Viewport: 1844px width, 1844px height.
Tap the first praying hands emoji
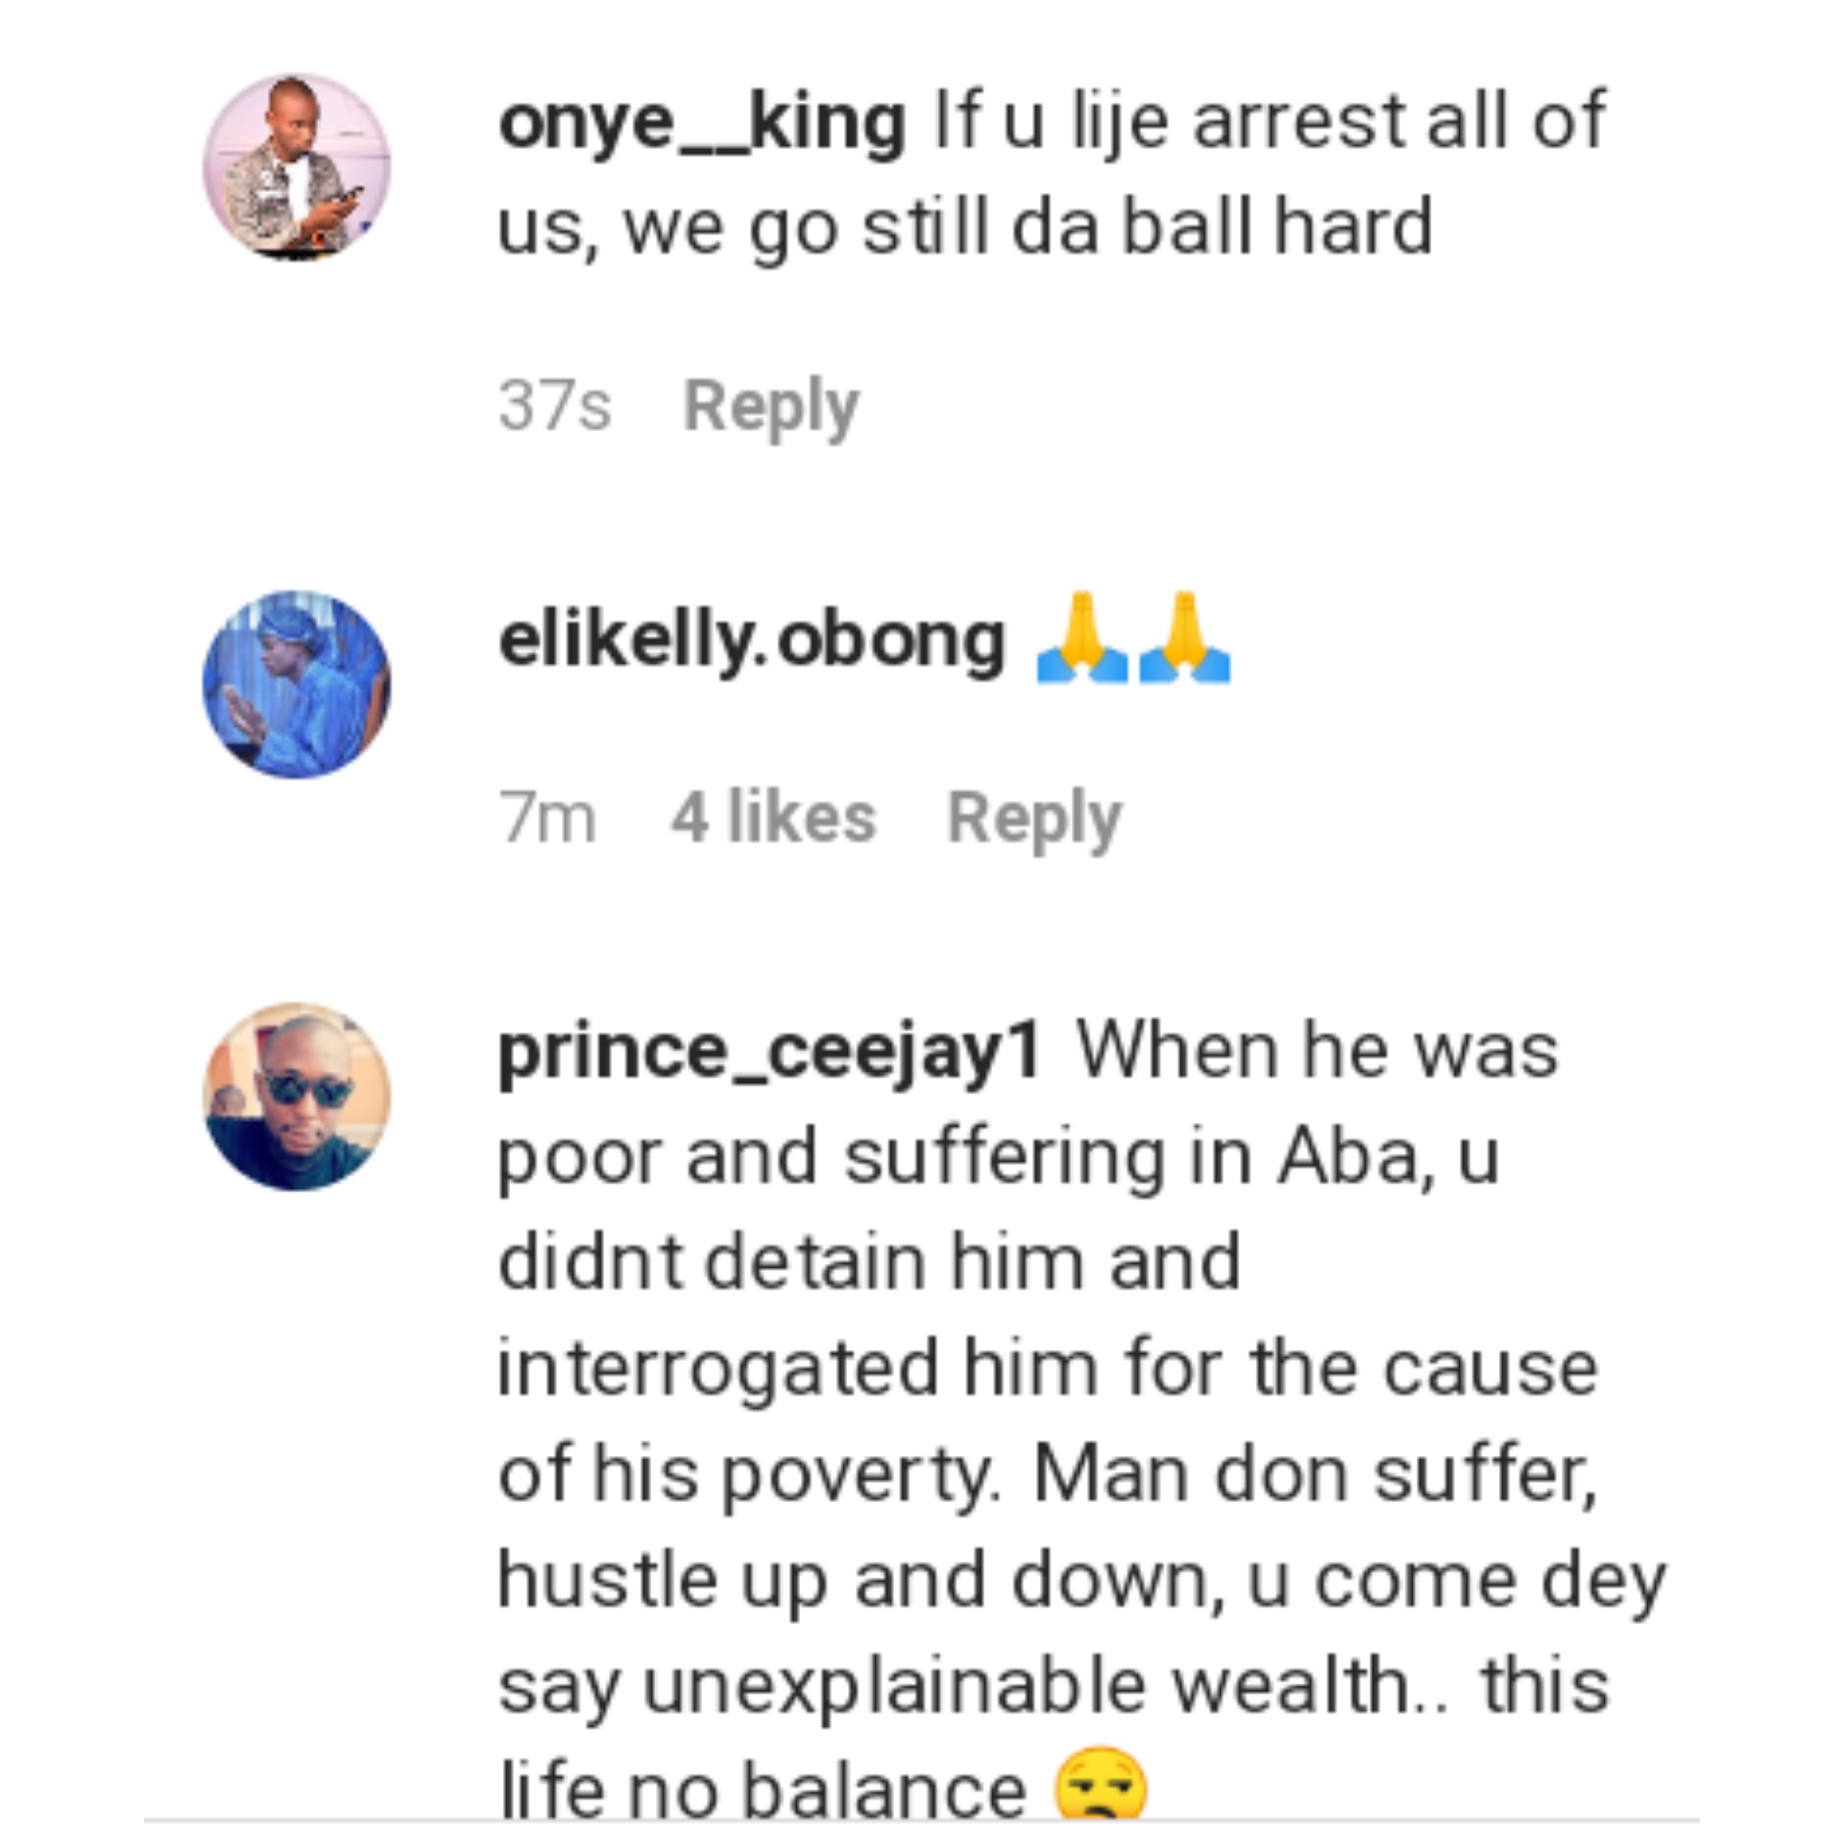(1082, 638)
